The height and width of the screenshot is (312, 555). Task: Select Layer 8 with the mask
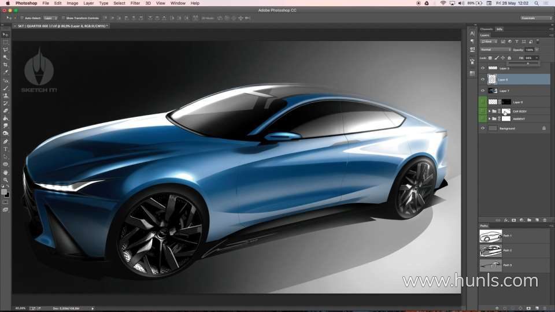tap(517, 102)
